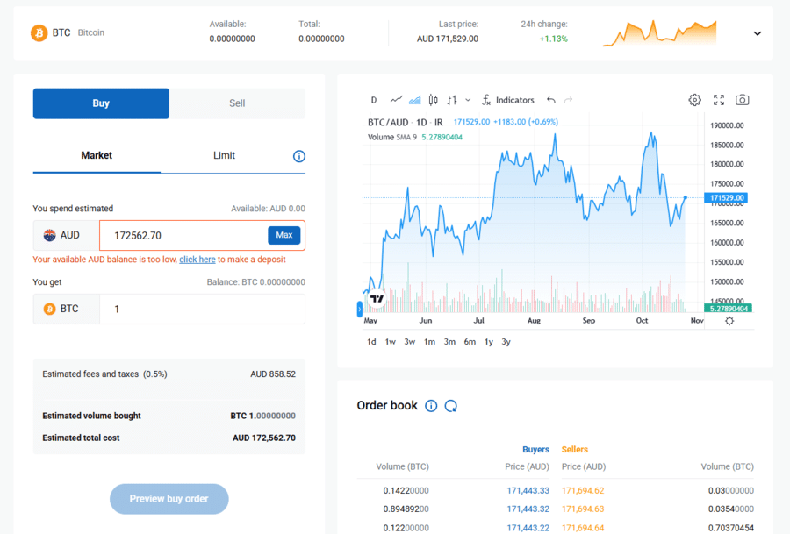This screenshot has height=534, width=790.
Task: Take a chart snapshot with camera icon
Action: 742,100
